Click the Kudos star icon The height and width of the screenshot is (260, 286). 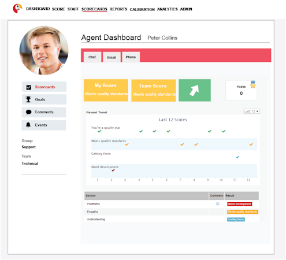252,85
